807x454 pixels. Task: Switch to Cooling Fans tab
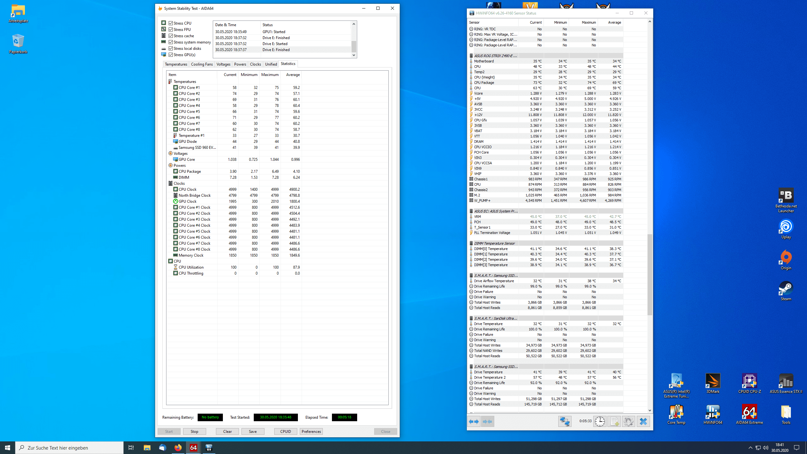[202, 64]
